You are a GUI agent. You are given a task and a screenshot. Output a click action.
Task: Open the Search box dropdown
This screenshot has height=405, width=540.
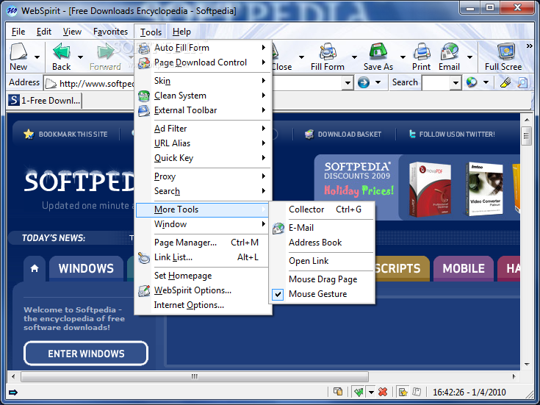456,83
